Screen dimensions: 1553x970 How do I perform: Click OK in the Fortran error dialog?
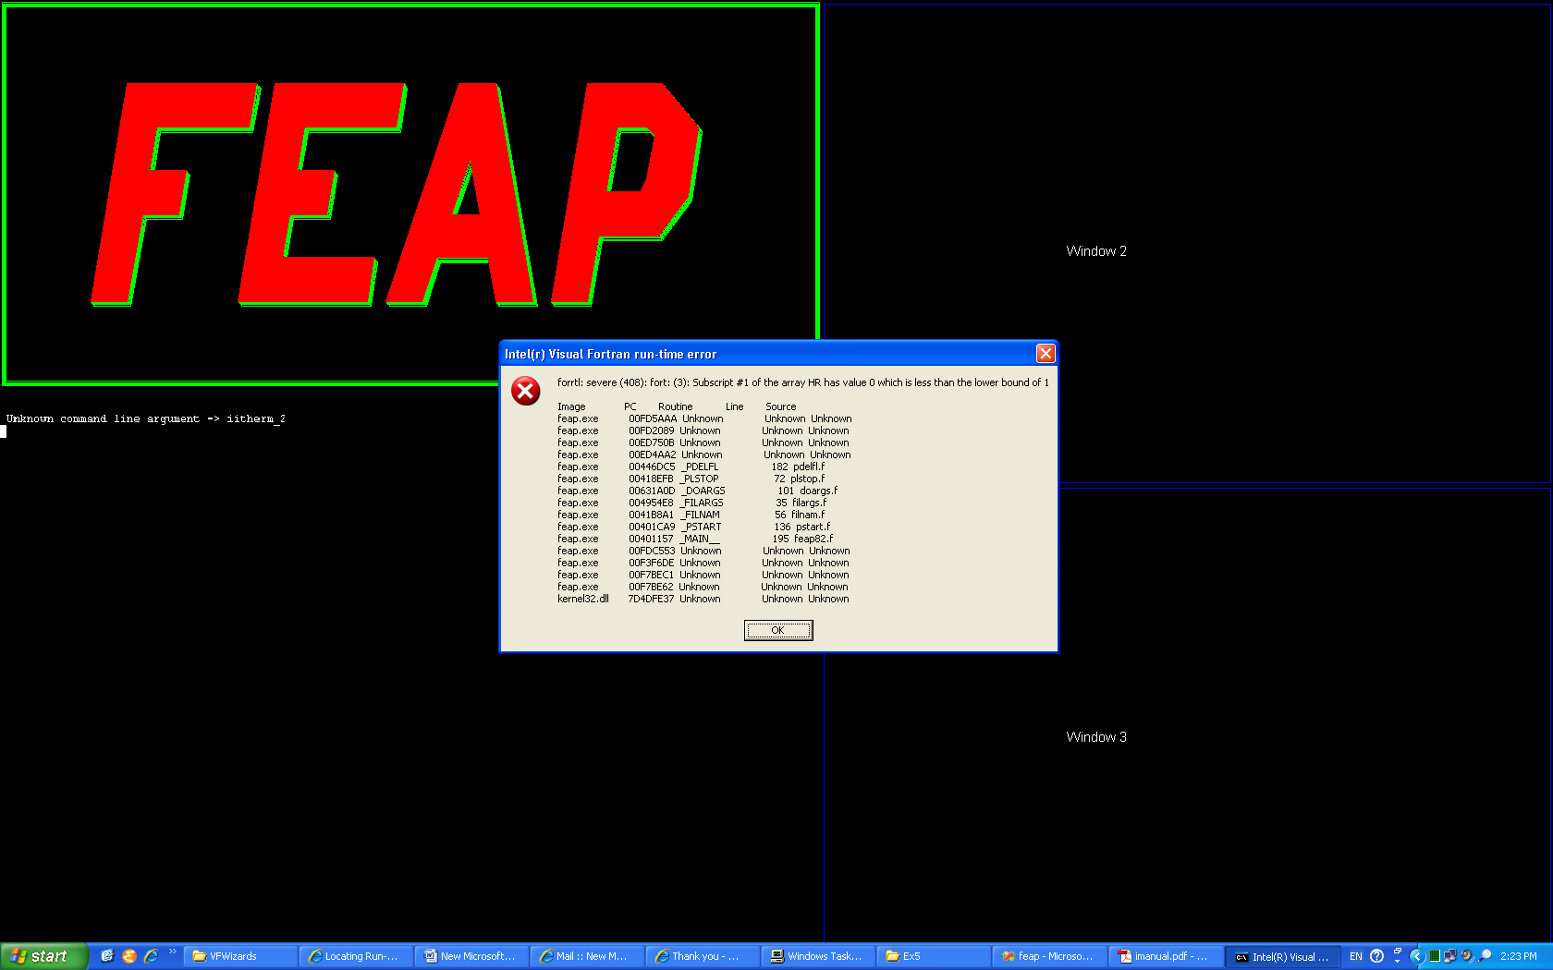[x=777, y=630]
